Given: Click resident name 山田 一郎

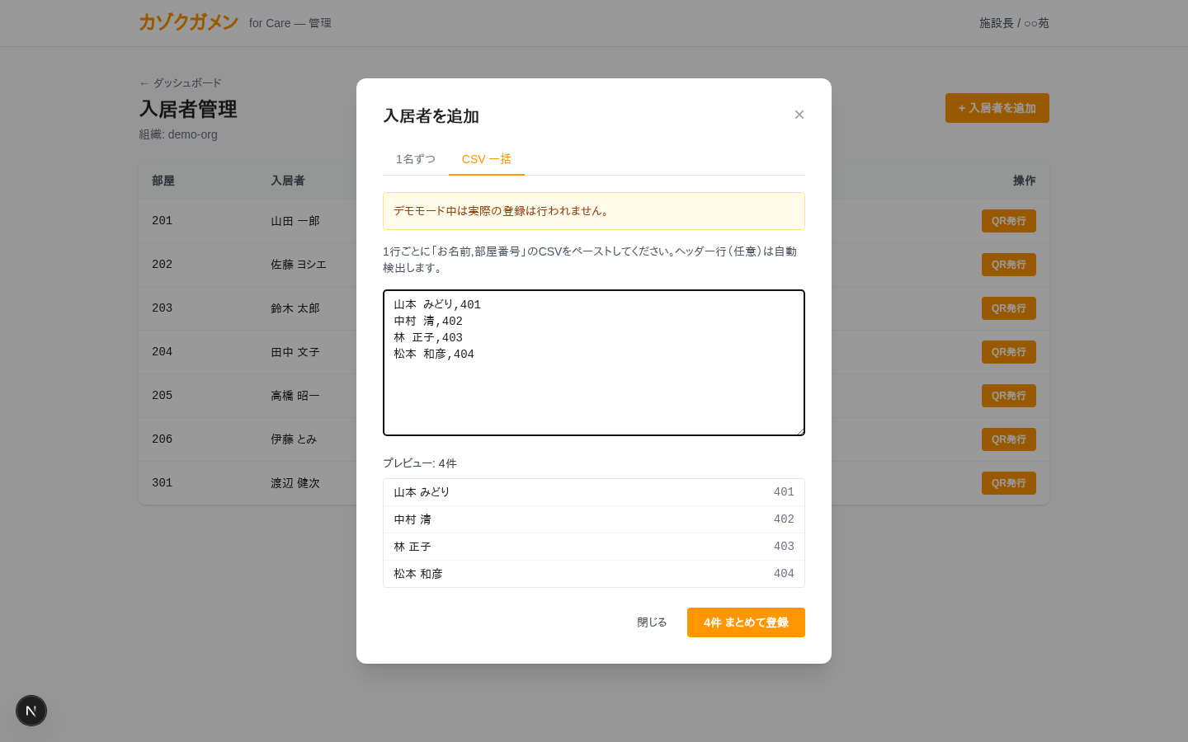Looking at the screenshot, I should (x=295, y=221).
